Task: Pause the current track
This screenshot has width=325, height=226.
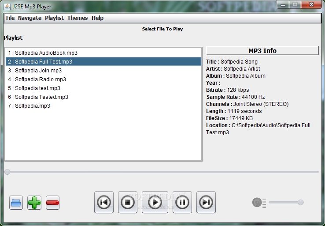Action: point(182,202)
